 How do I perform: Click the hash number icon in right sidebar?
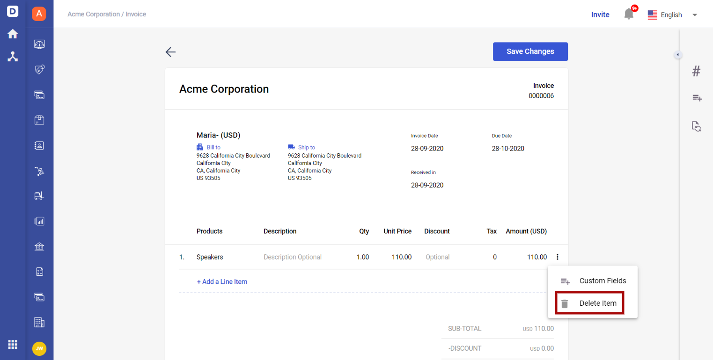[x=696, y=72]
